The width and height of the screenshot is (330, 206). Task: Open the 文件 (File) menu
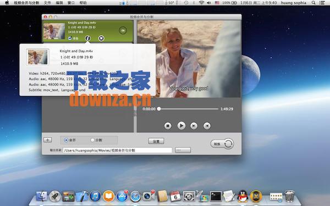click(47, 3)
